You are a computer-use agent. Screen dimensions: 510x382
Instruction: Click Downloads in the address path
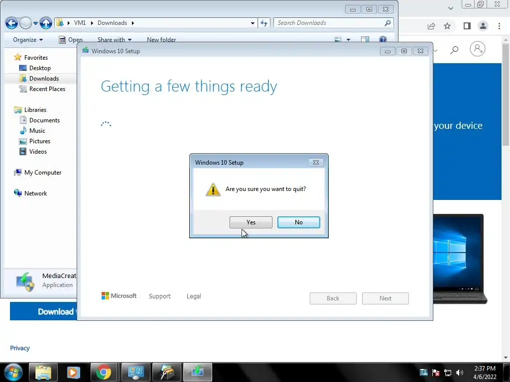click(112, 23)
